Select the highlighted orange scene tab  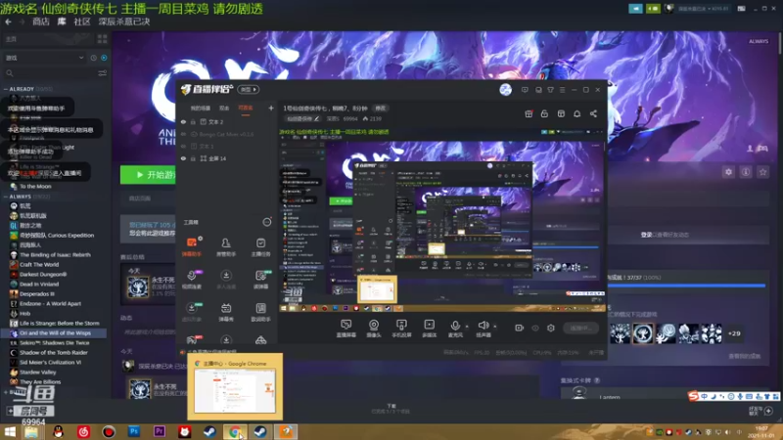point(246,109)
